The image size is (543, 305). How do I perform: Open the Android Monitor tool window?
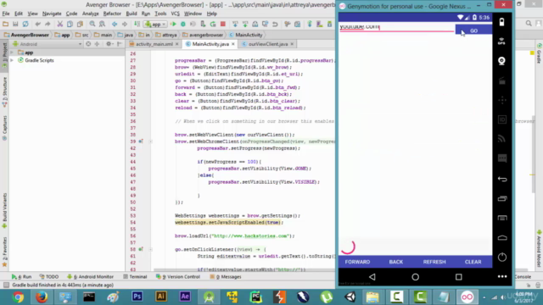click(90, 277)
